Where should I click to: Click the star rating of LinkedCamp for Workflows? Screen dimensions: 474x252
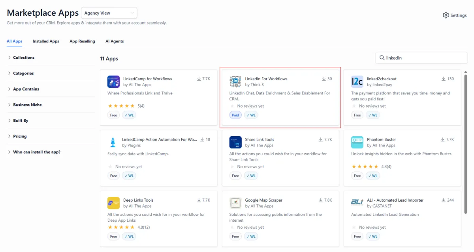click(121, 106)
